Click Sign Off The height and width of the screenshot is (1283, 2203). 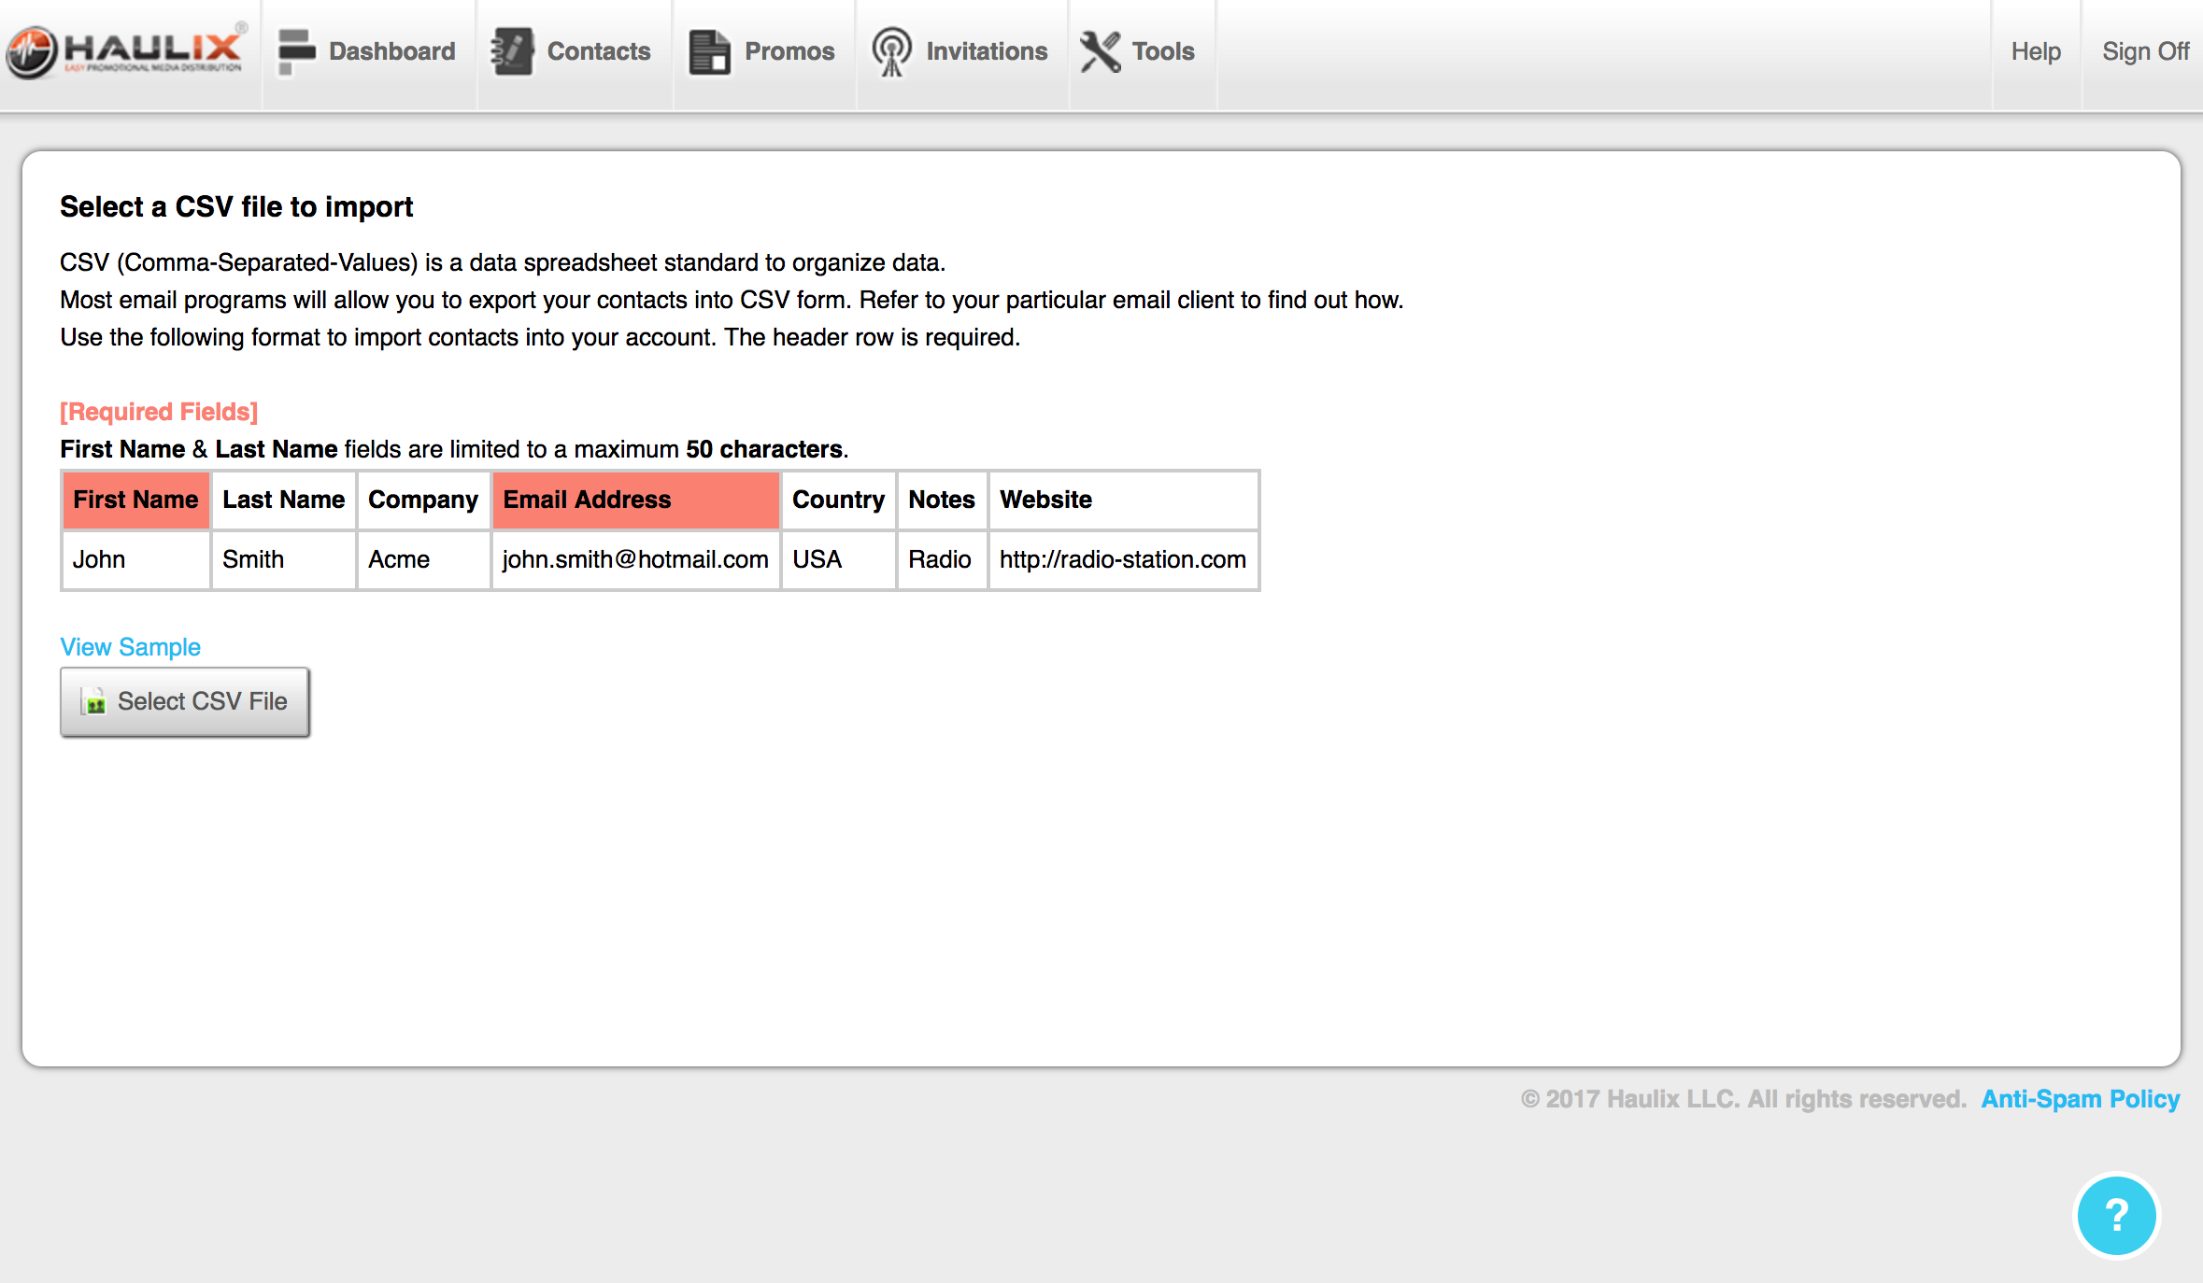(x=2145, y=51)
